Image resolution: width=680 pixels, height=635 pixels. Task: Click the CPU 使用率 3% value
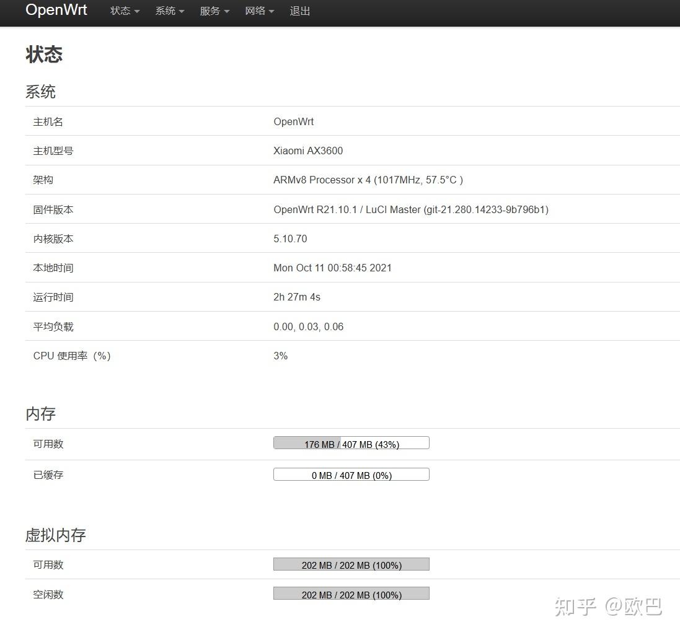280,356
